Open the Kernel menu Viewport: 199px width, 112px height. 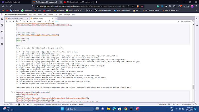point(51,14)
